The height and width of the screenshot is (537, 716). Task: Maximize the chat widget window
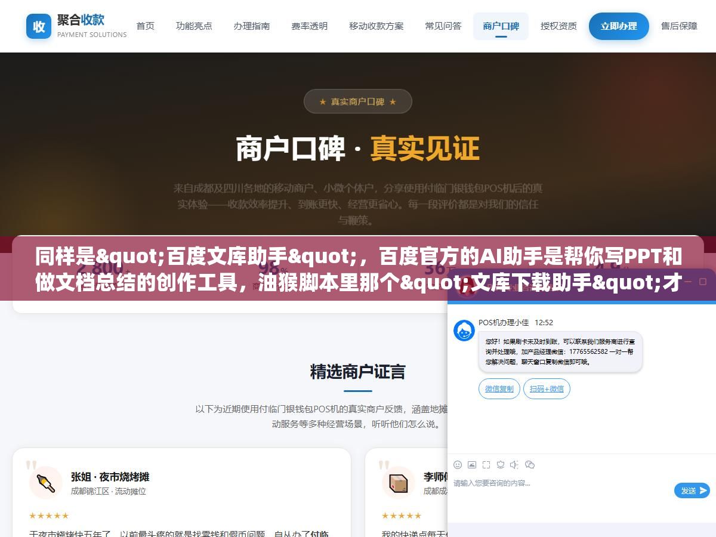click(703, 281)
